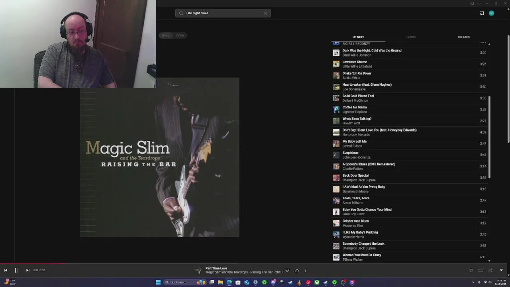Play Suspicious by John Lee Hooker Jr.
This screenshot has width=510, height=287.
click(x=410, y=155)
